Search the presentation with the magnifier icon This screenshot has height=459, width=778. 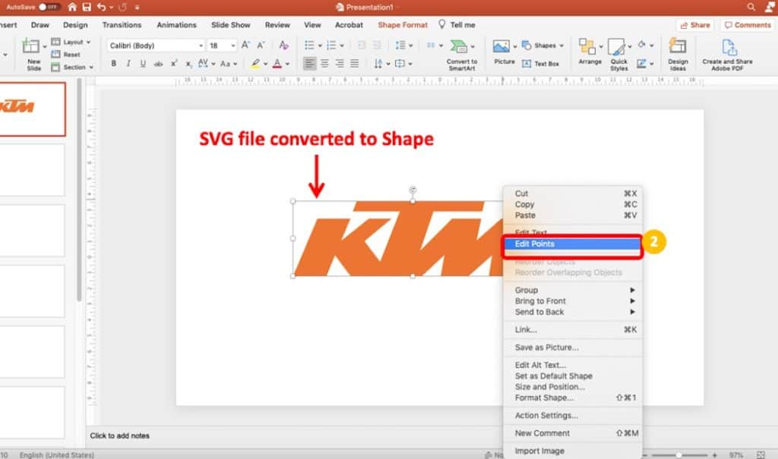point(751,7)
